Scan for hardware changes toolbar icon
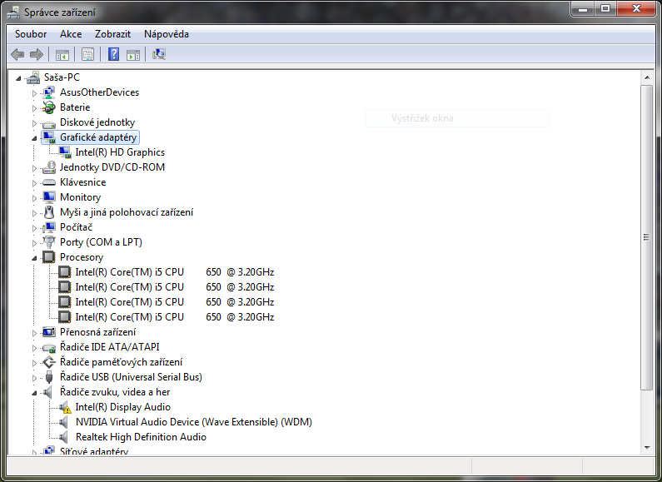This screenshot has width=662, height=482. [159, 54]
